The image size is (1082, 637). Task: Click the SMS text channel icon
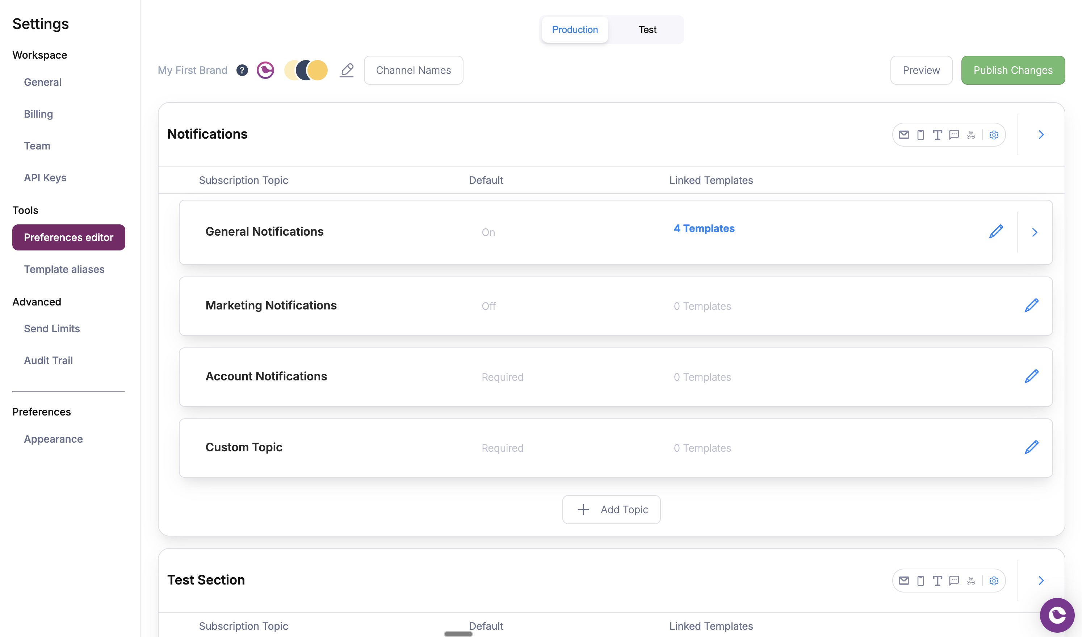[x=937, y=134]
